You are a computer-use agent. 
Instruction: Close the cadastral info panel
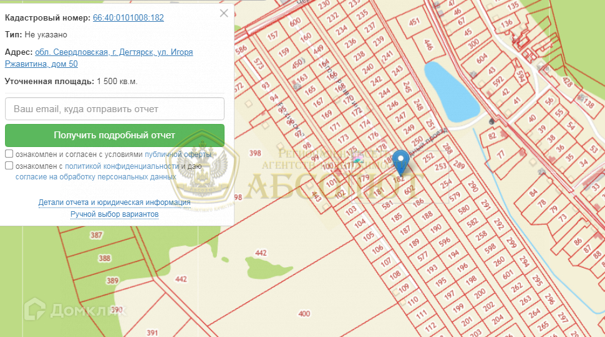[x=224, y=13]
